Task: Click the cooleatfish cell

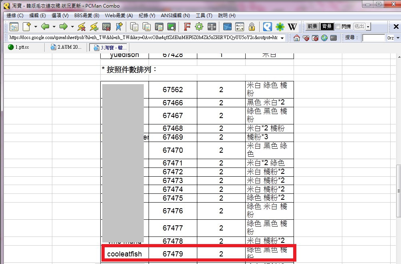Action: [x=125, y=254]
